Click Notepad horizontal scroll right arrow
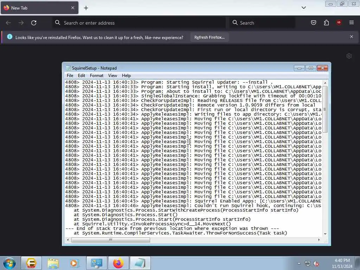This screenshot has height=270, width=360. [319, 240]
